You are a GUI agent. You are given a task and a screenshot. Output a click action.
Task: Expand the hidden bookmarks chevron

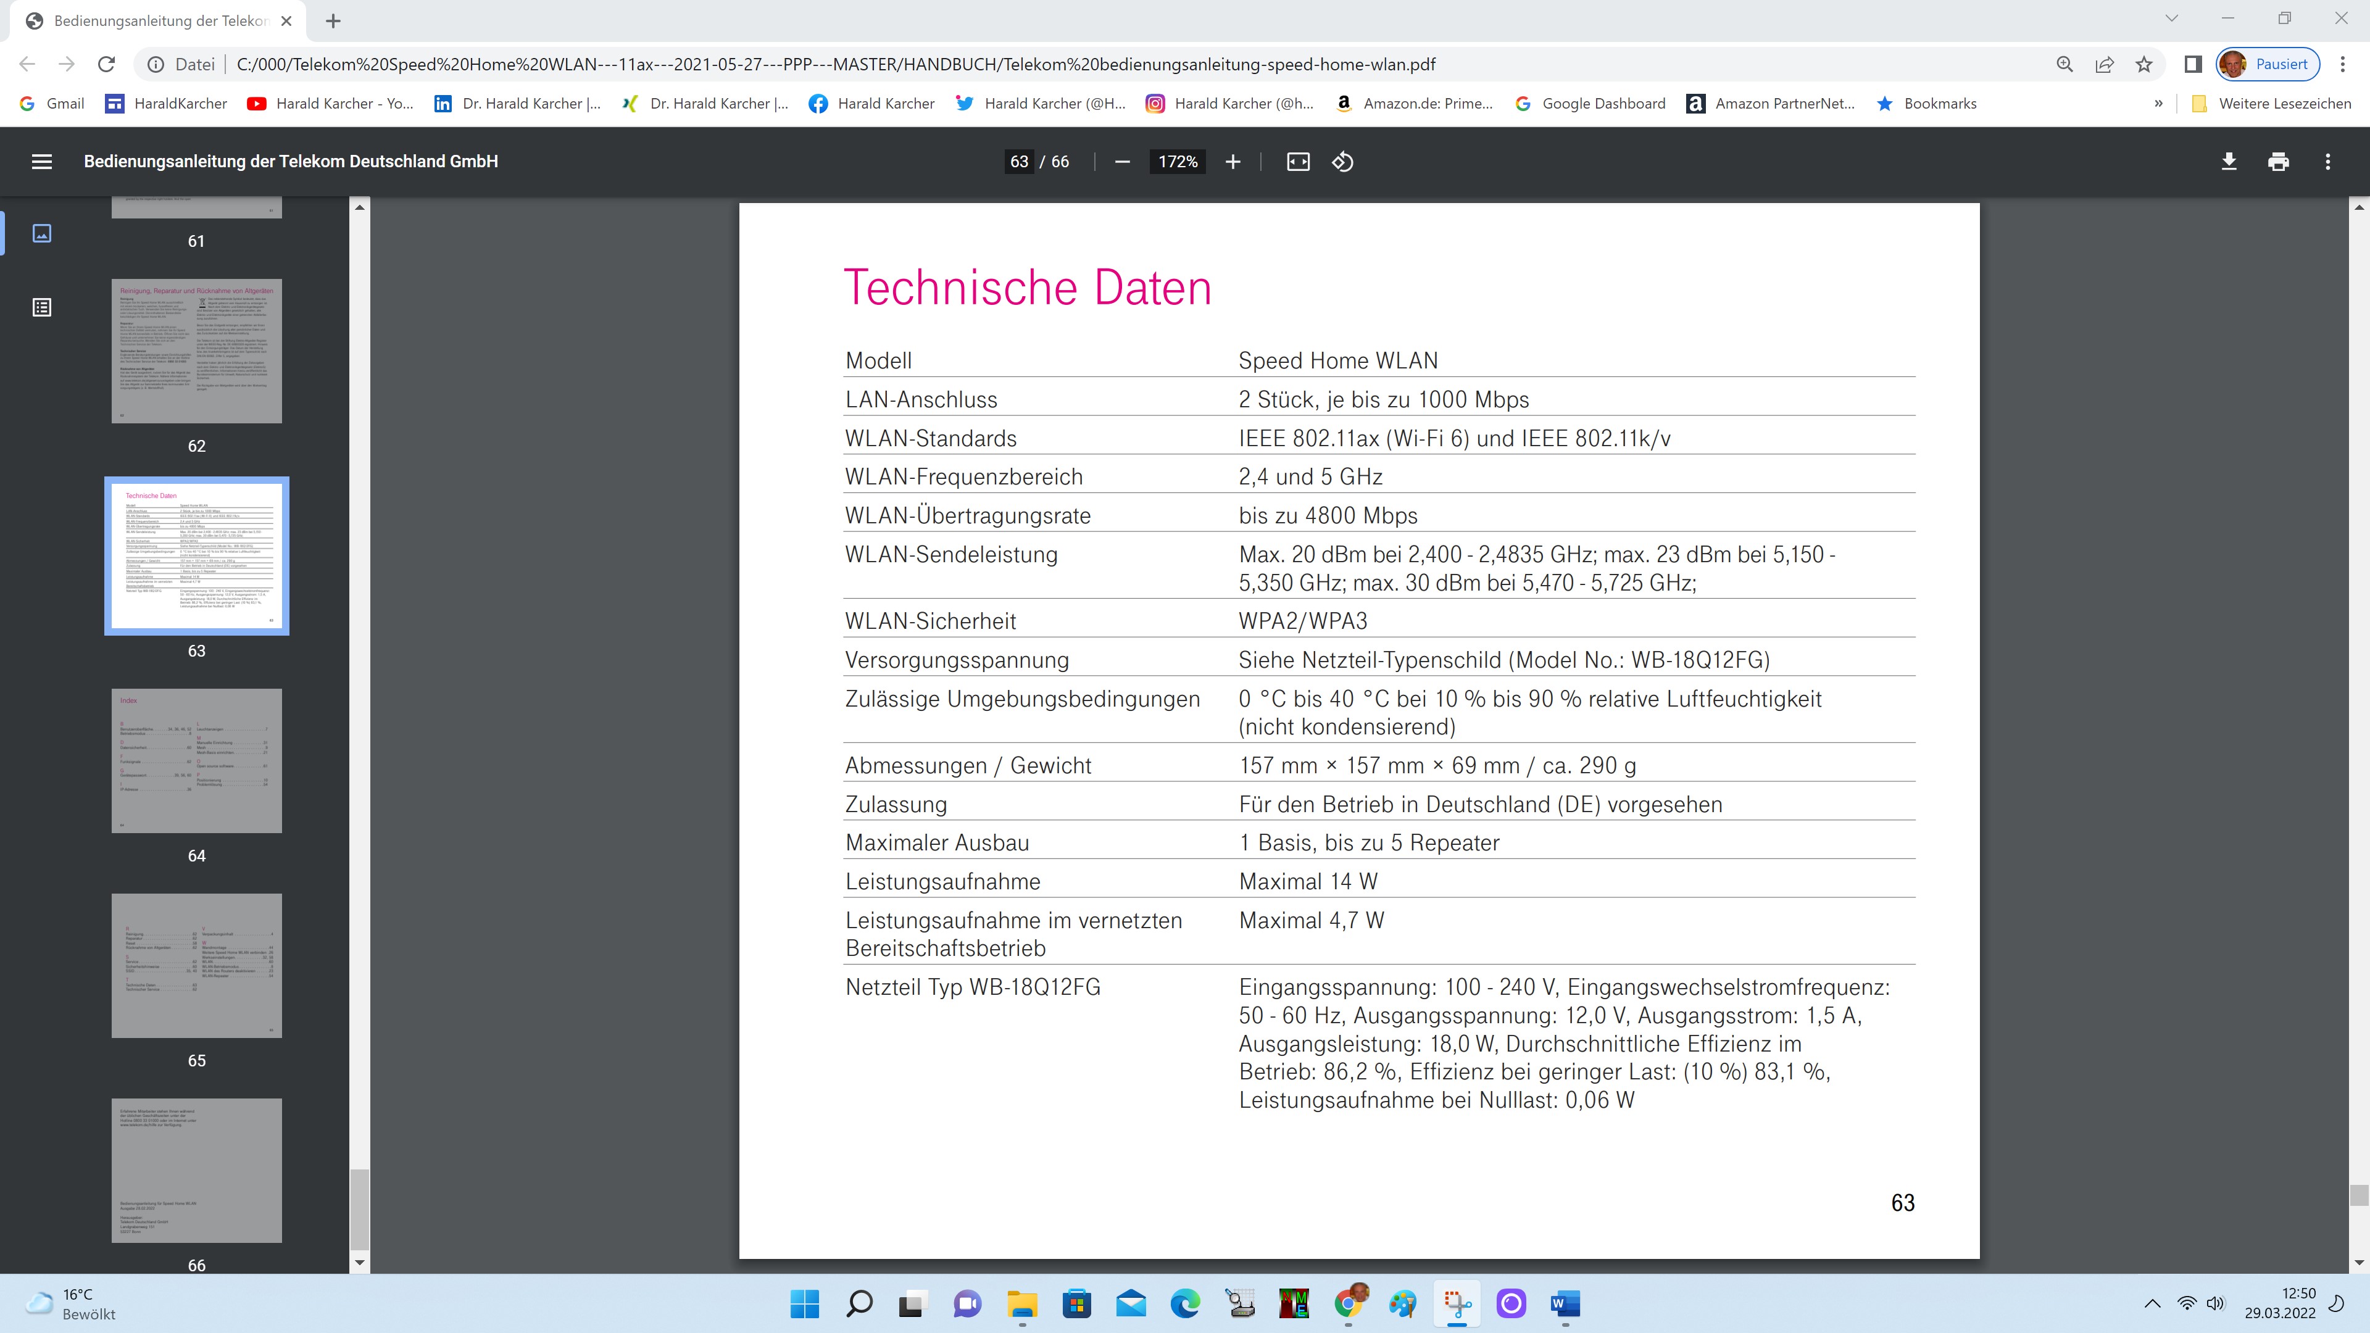click(x=2158, y=104)
